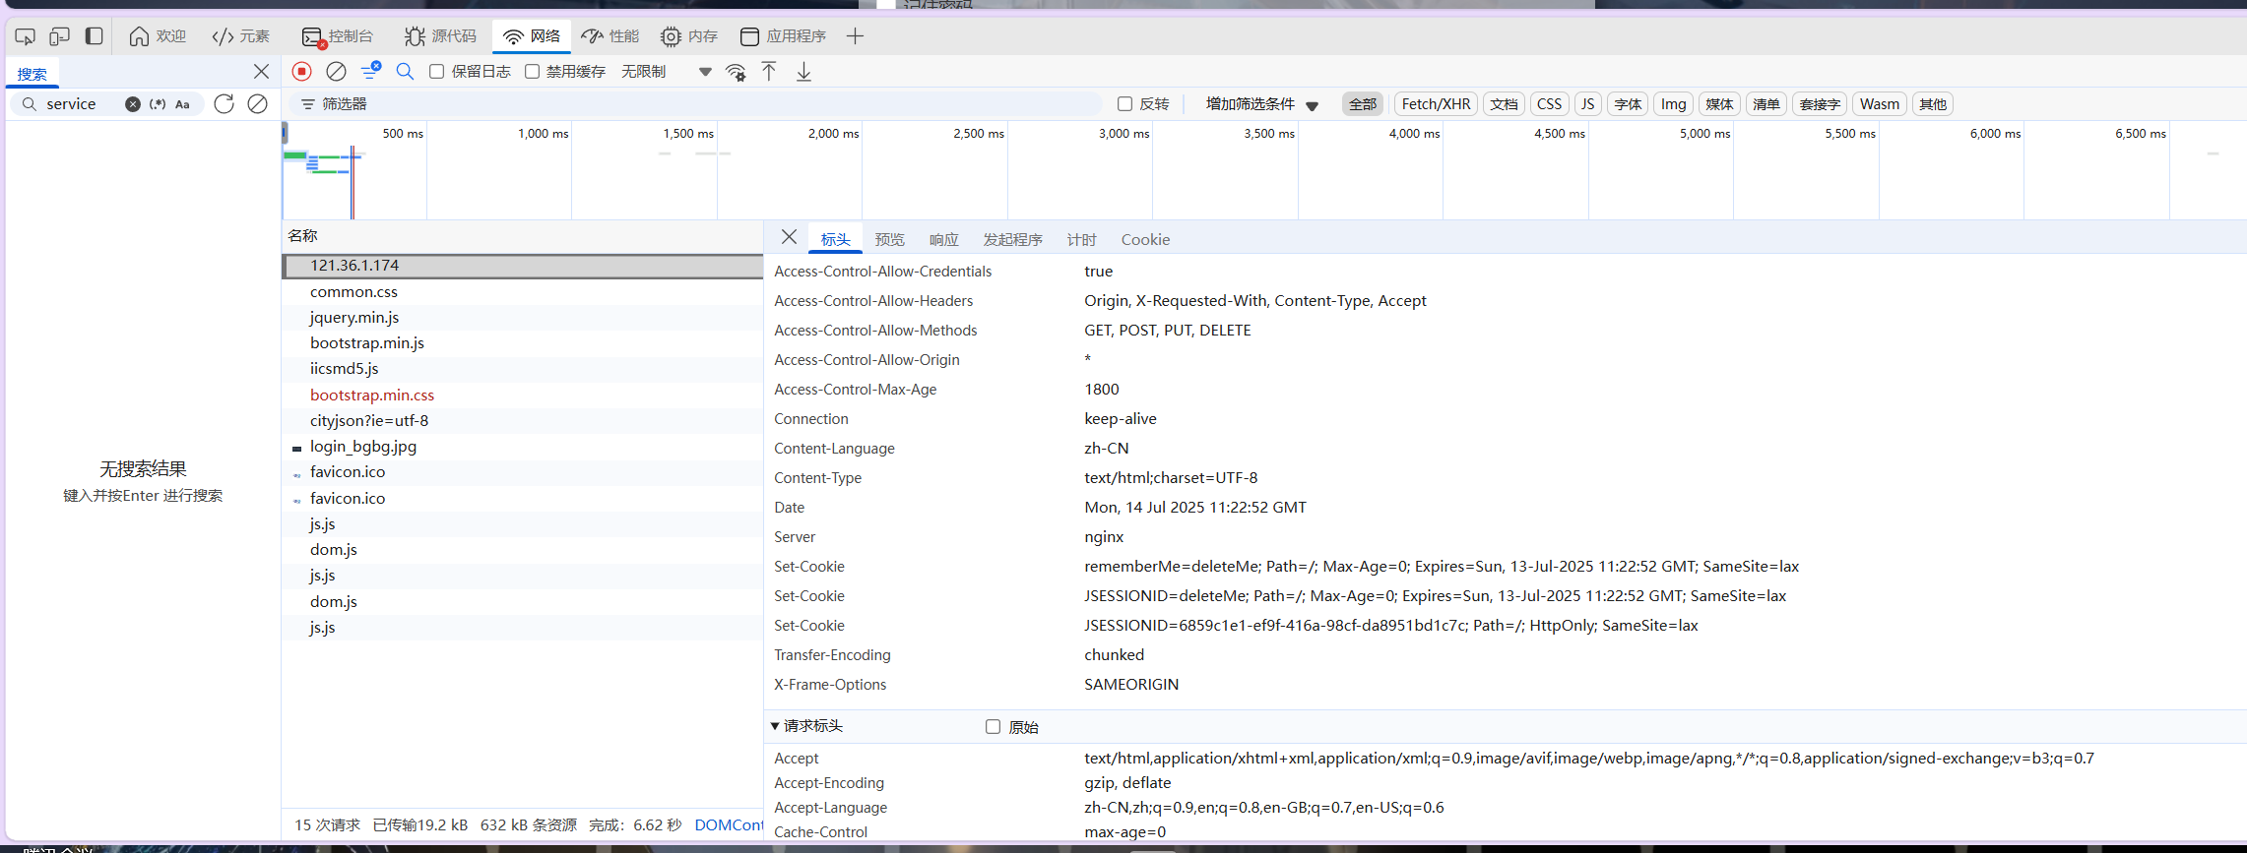
Task: Enable 保留日志 (Preserve log) checkbox
Action: tap(436, 72)
